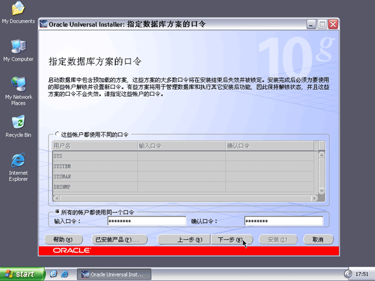Select Oracle Universal Installer taskbar button
The width and height of the screenshot is (375, 281).
pos(114,274)
